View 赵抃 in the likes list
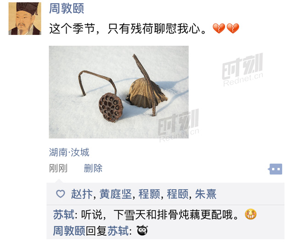The width and height of the screenshot is (293, 242). click(82, 194)
